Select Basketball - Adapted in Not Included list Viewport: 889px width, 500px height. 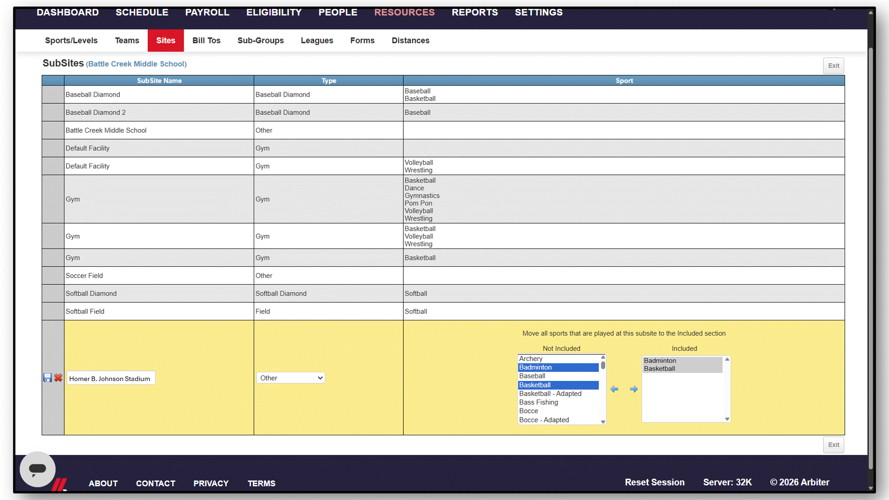558,394
